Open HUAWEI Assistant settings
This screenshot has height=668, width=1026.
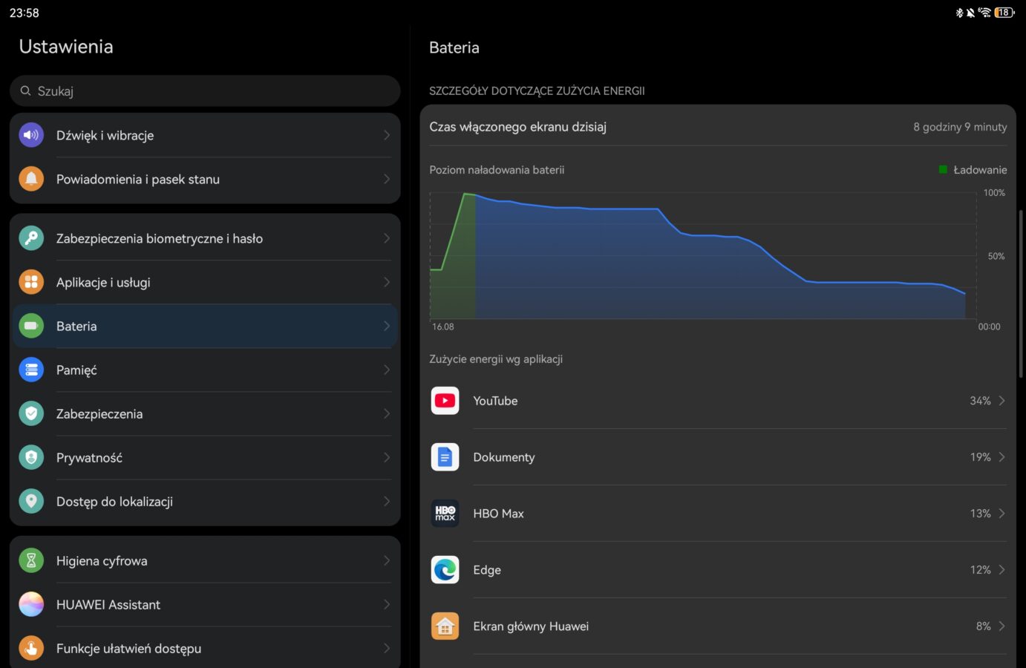[x=205, y=604]
